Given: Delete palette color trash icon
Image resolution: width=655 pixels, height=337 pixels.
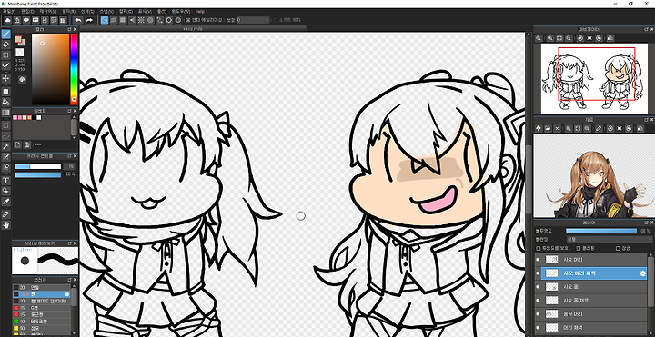Looking at the screenshot, I should pos(27,144).
